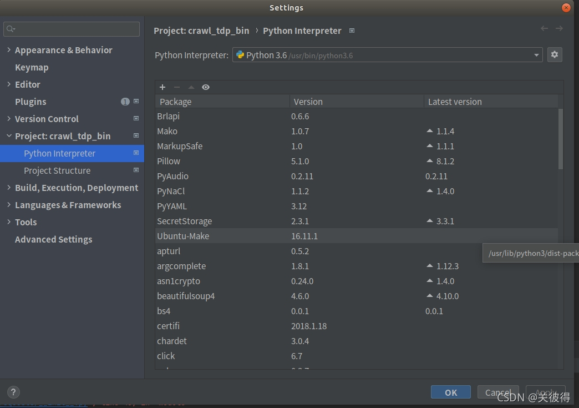The width and height of the screenshot is (579, 408).
Task: Open Appearance & Behavior settings page
Action: [x=64, y=50]
